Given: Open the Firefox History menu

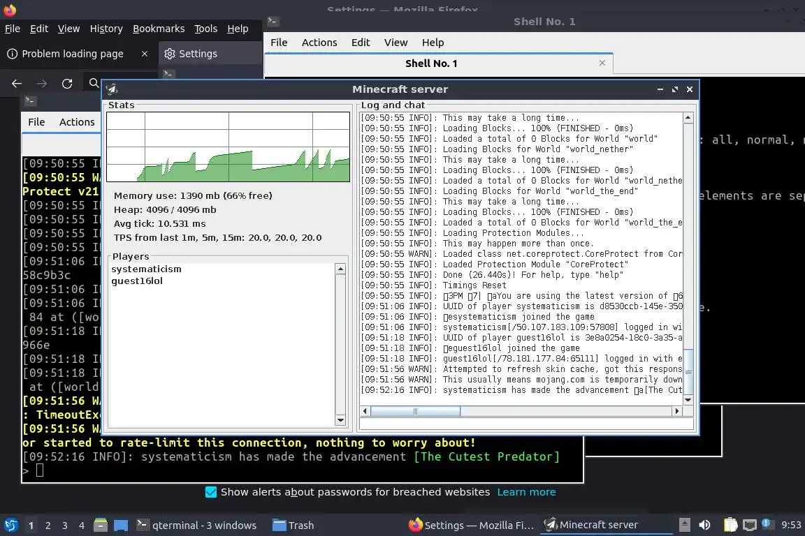Looking at the screenshot, I should coord(106,29).
